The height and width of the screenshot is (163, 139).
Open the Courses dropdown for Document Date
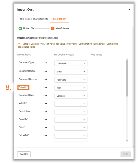71,96
